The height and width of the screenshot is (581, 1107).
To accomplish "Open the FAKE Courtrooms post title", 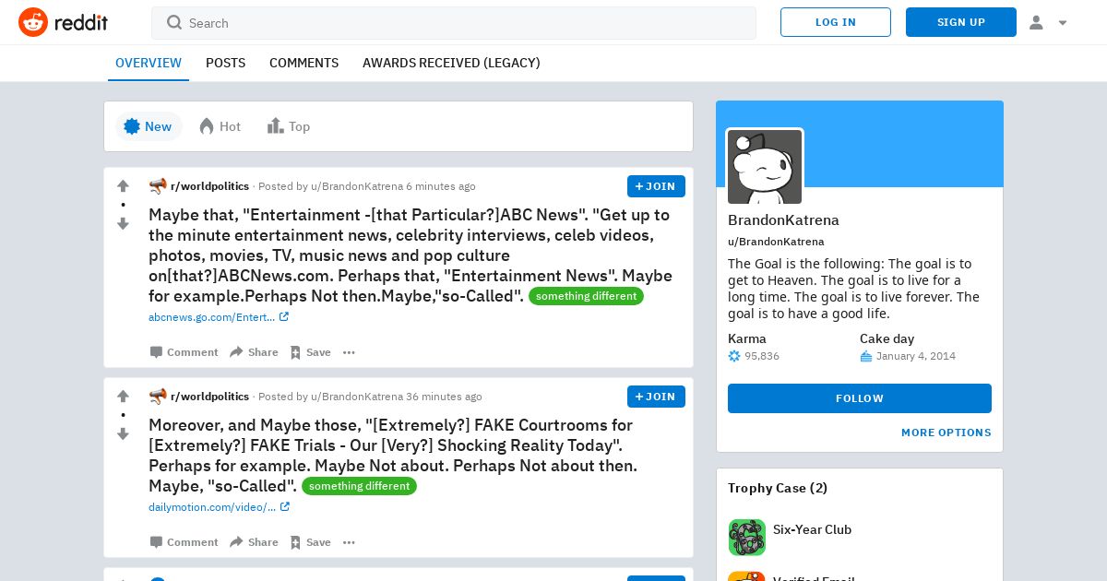I will pyautogui.click(x=393, y=456).
